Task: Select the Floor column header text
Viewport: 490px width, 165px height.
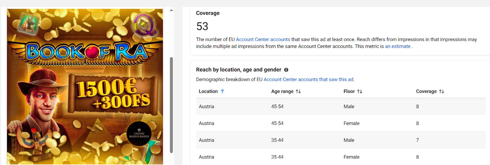Action: [x=349, y=91]
